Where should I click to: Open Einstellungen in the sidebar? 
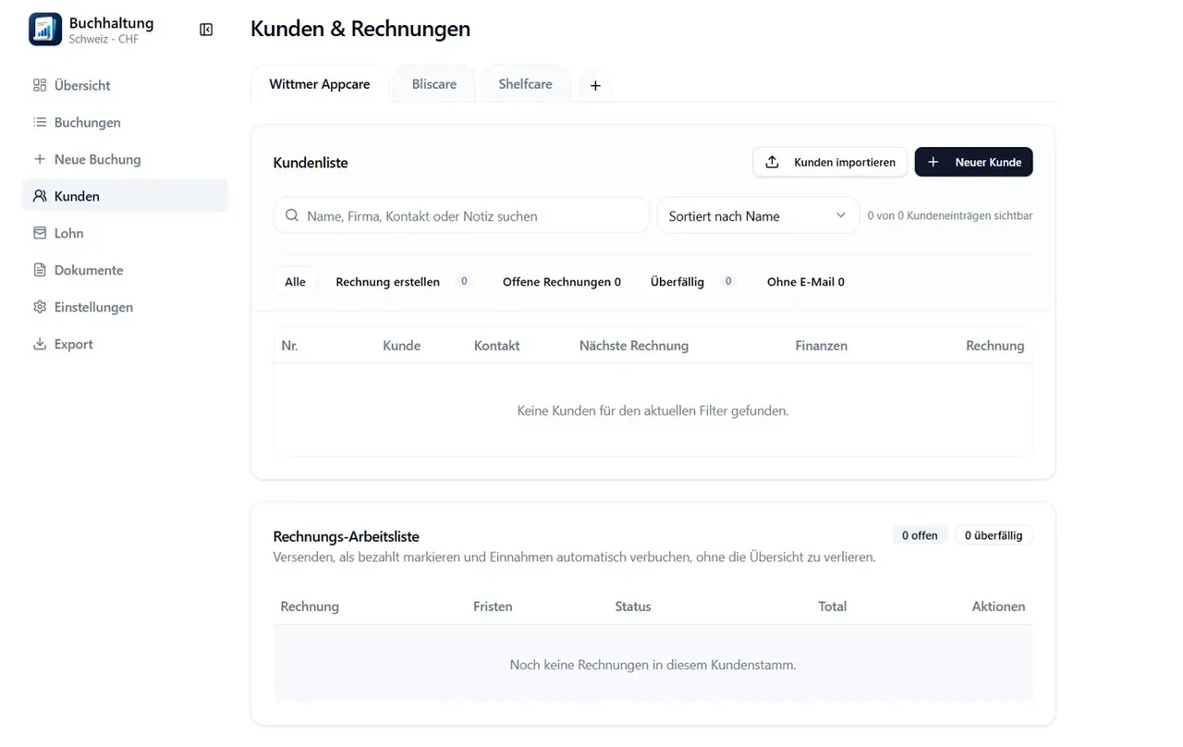[x=125, y=307]
